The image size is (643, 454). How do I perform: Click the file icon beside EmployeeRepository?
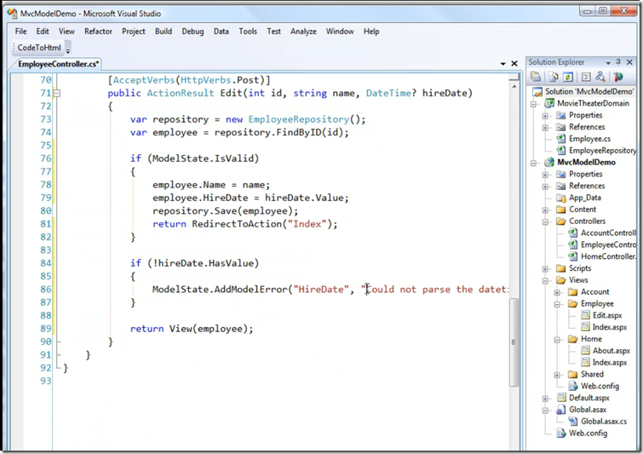[561, 151]
